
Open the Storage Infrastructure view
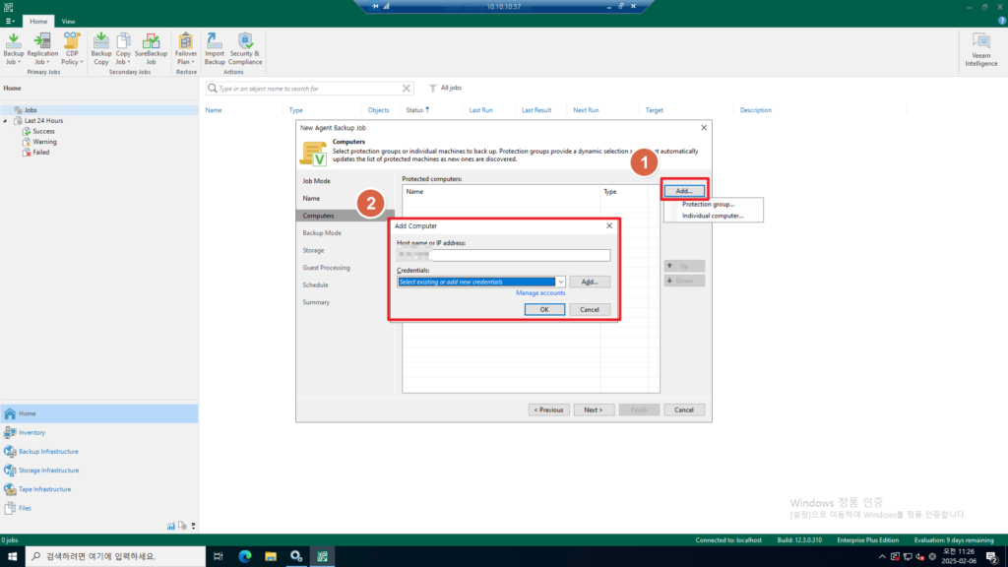point(99,470)
